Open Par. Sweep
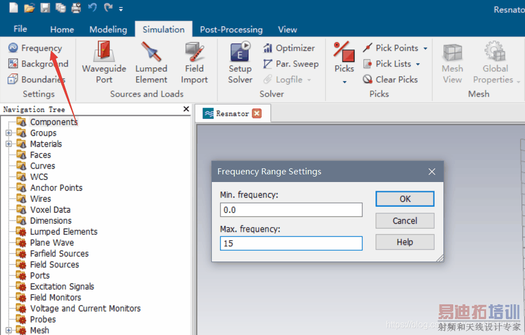The height and width of the screenshot is (335, 525). point(291,64)
